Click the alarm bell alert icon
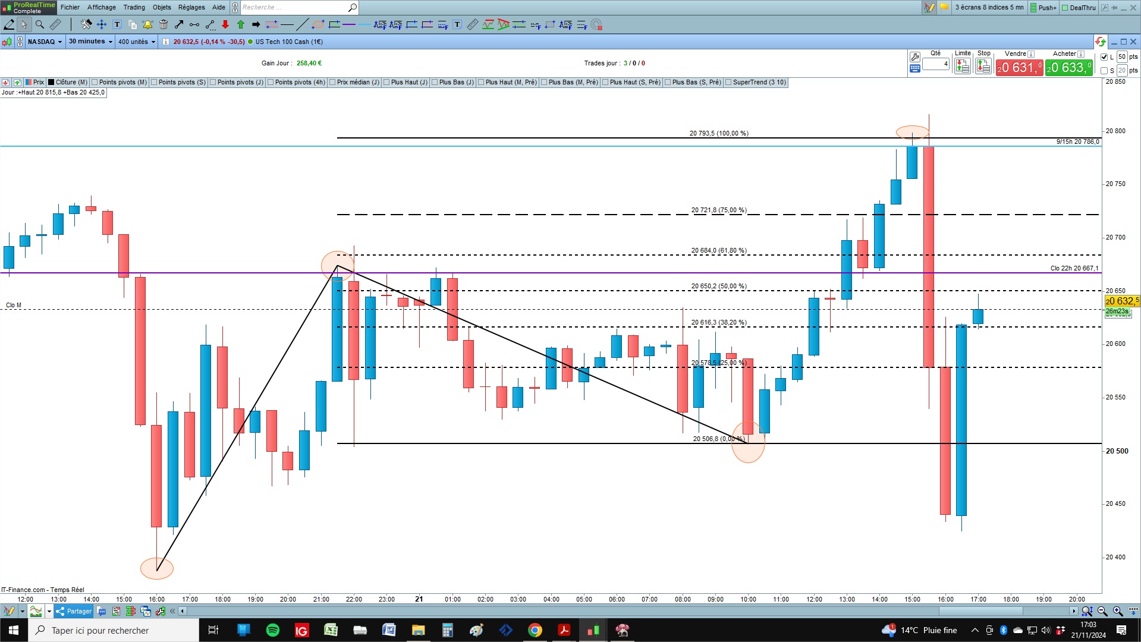The width and height of the screenshot is (1141, 642). point(147,24)
